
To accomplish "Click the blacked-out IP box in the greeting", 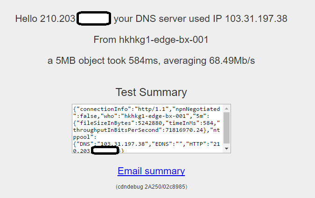I will (94, 19).
